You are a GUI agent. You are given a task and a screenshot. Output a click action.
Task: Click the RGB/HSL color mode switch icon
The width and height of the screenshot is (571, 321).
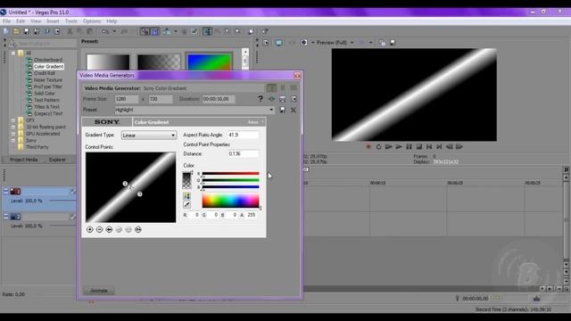tap(186, 196)
